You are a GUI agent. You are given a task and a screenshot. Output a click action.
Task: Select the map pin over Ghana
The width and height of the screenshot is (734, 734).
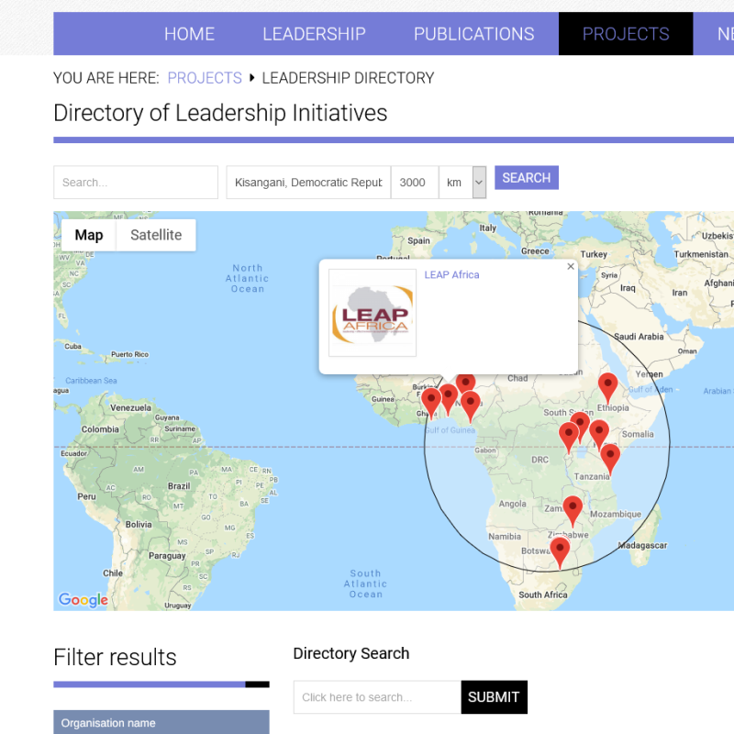[x=431, y=400]
